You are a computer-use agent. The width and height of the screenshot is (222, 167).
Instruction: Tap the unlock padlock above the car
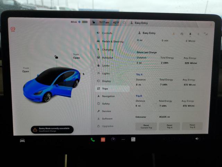[56, 57]
